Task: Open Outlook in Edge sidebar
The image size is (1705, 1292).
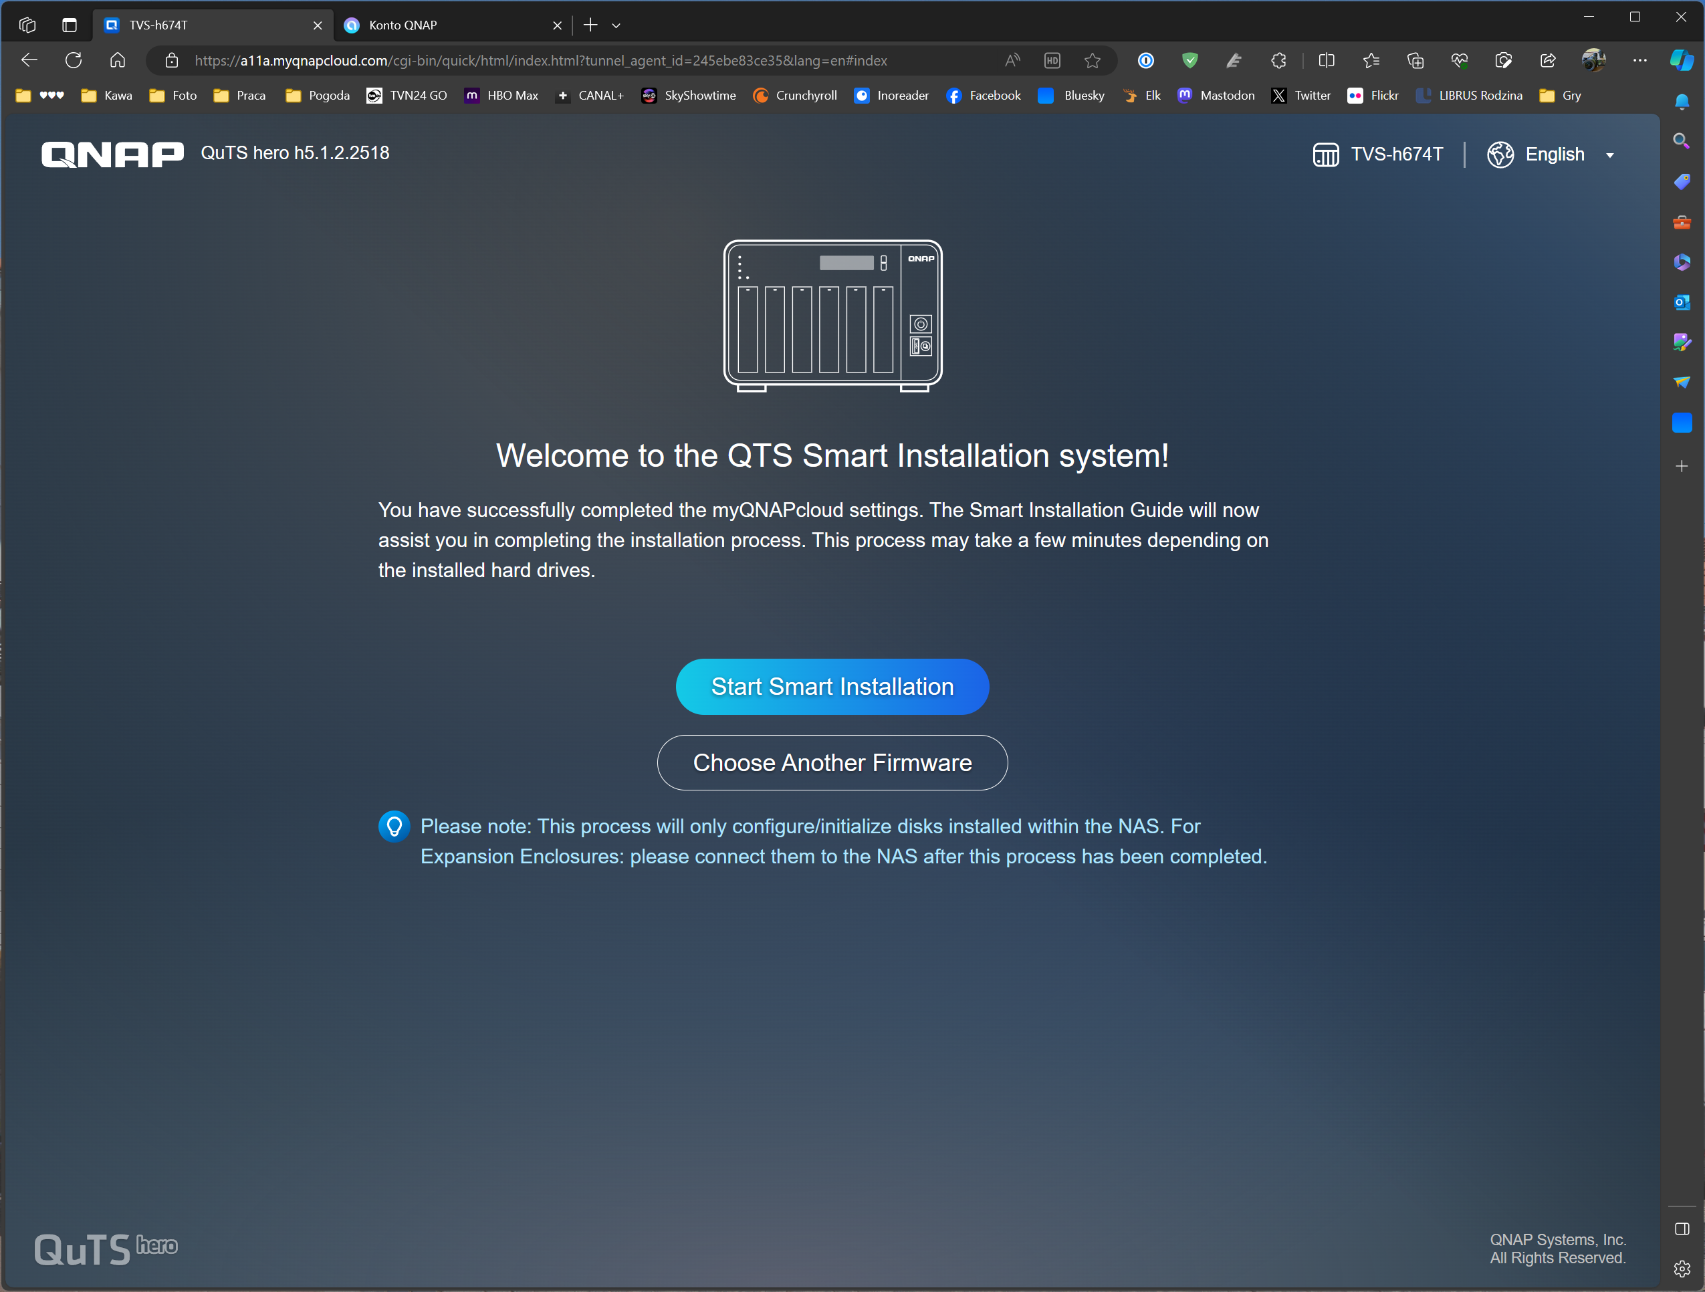Action: tap(1681, 302)
